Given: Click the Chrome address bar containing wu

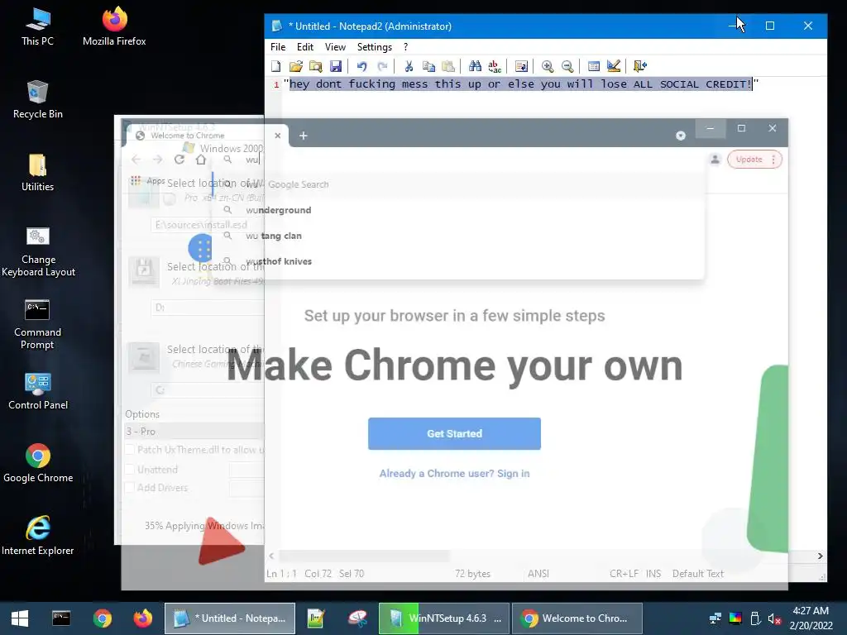Looking at the screenshot, I should [459, 160].
